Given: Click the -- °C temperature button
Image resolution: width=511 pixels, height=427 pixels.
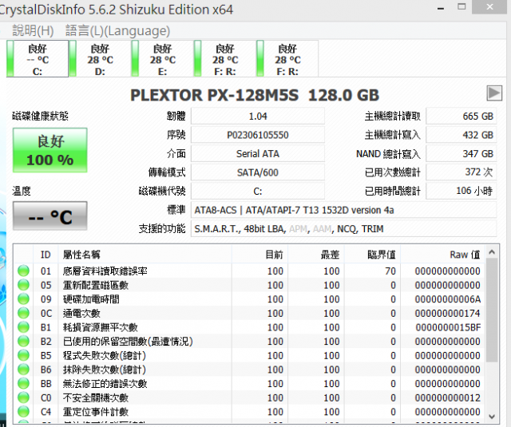Looking at the screenshot, I should tap(50, 216).
